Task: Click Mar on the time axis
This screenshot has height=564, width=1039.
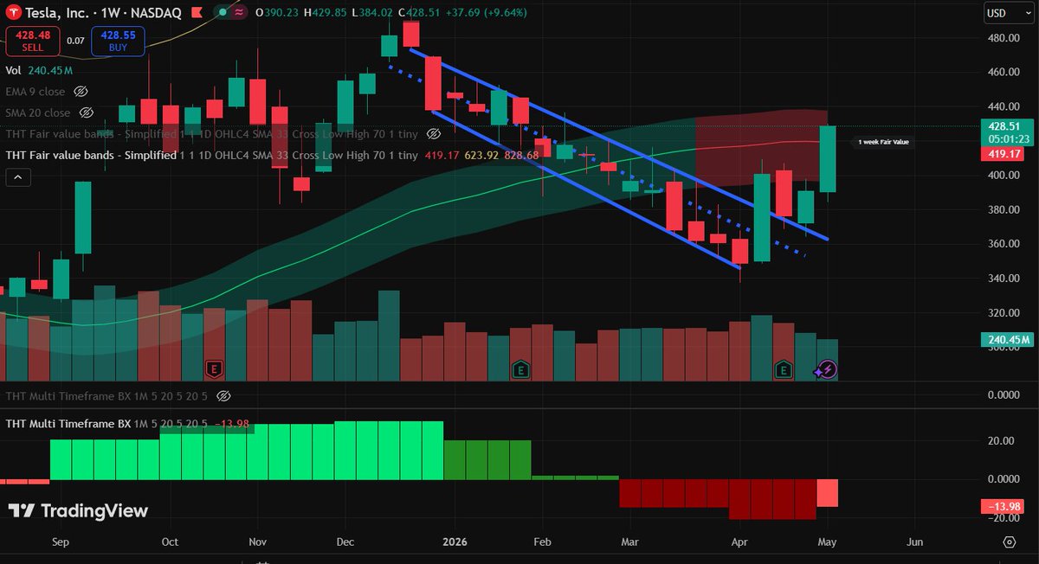Action: pyautogui.click(x=629, y=542)
